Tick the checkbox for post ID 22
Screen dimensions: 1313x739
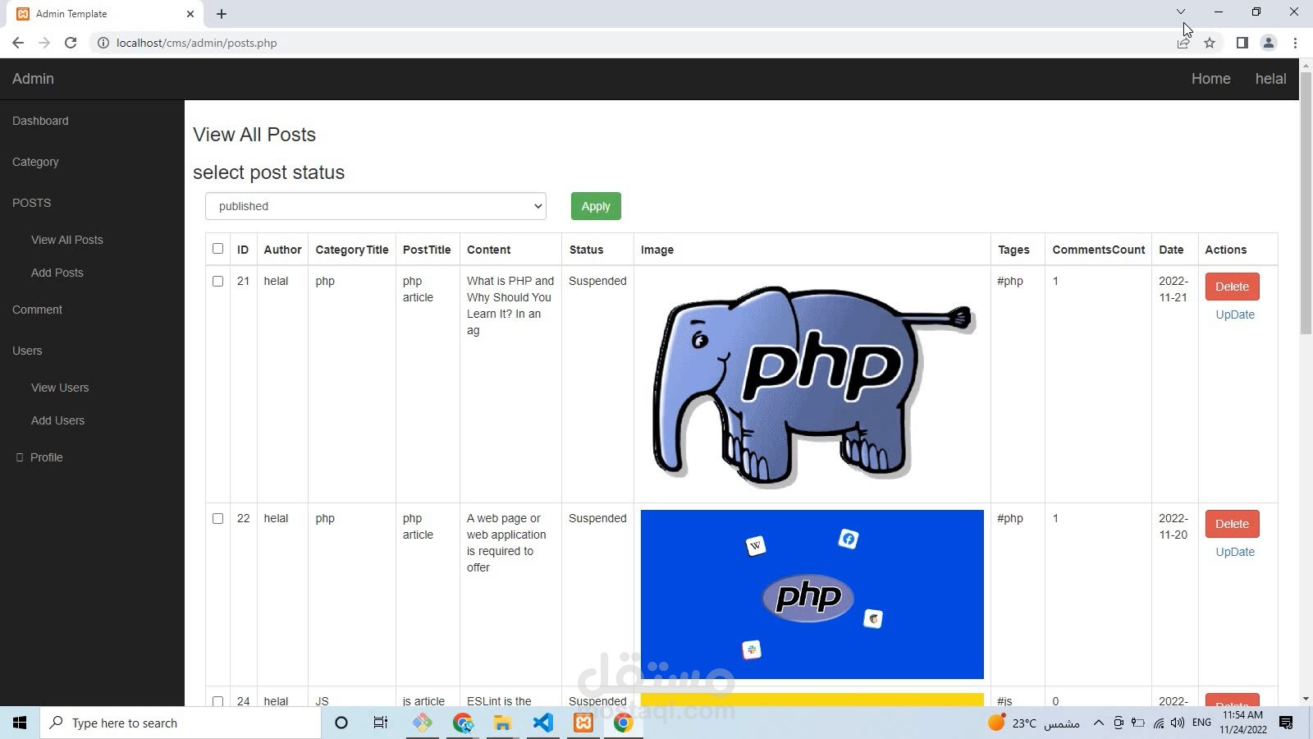point(217,518)
